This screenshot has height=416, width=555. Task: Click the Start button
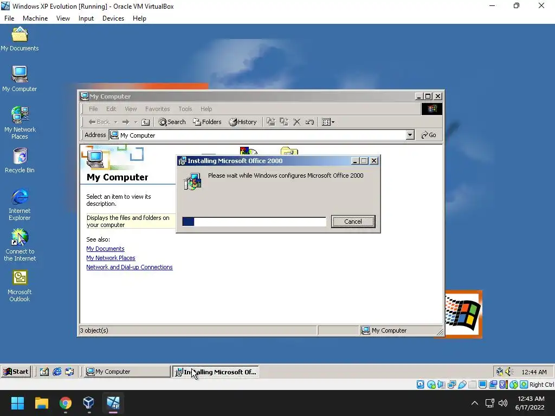16,372
